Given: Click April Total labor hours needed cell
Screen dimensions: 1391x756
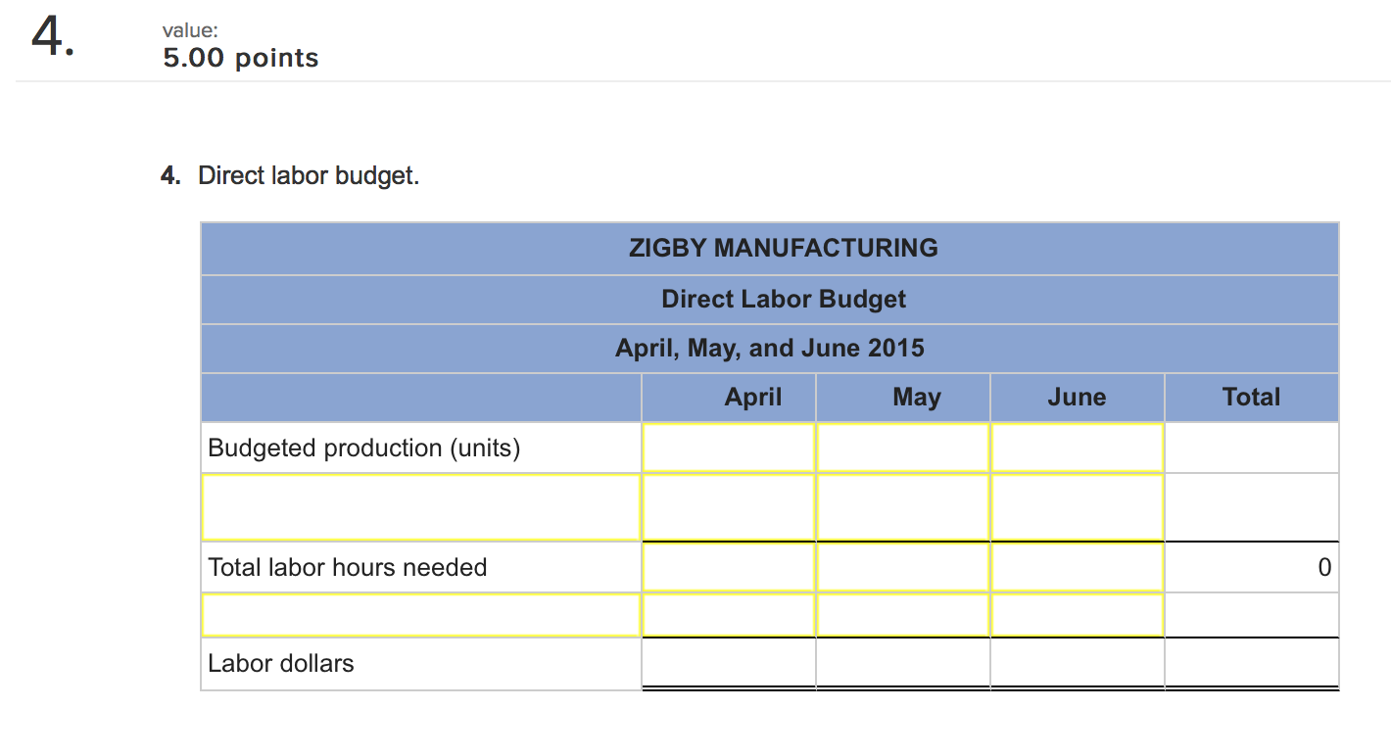Looking at the screenshot, I should 729,567.
